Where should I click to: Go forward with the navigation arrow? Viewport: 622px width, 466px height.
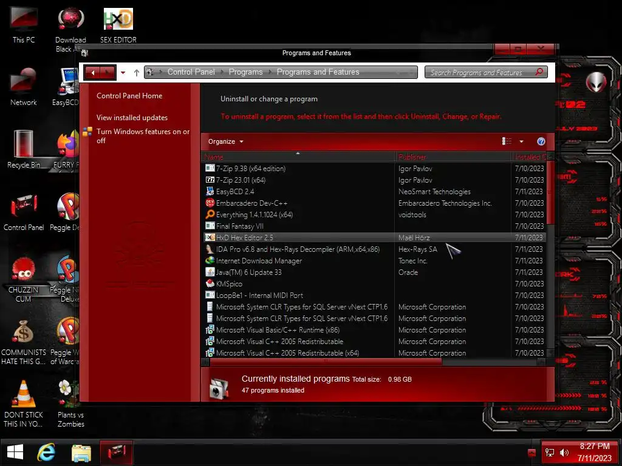pyautogui.click(x=108, y=73)
